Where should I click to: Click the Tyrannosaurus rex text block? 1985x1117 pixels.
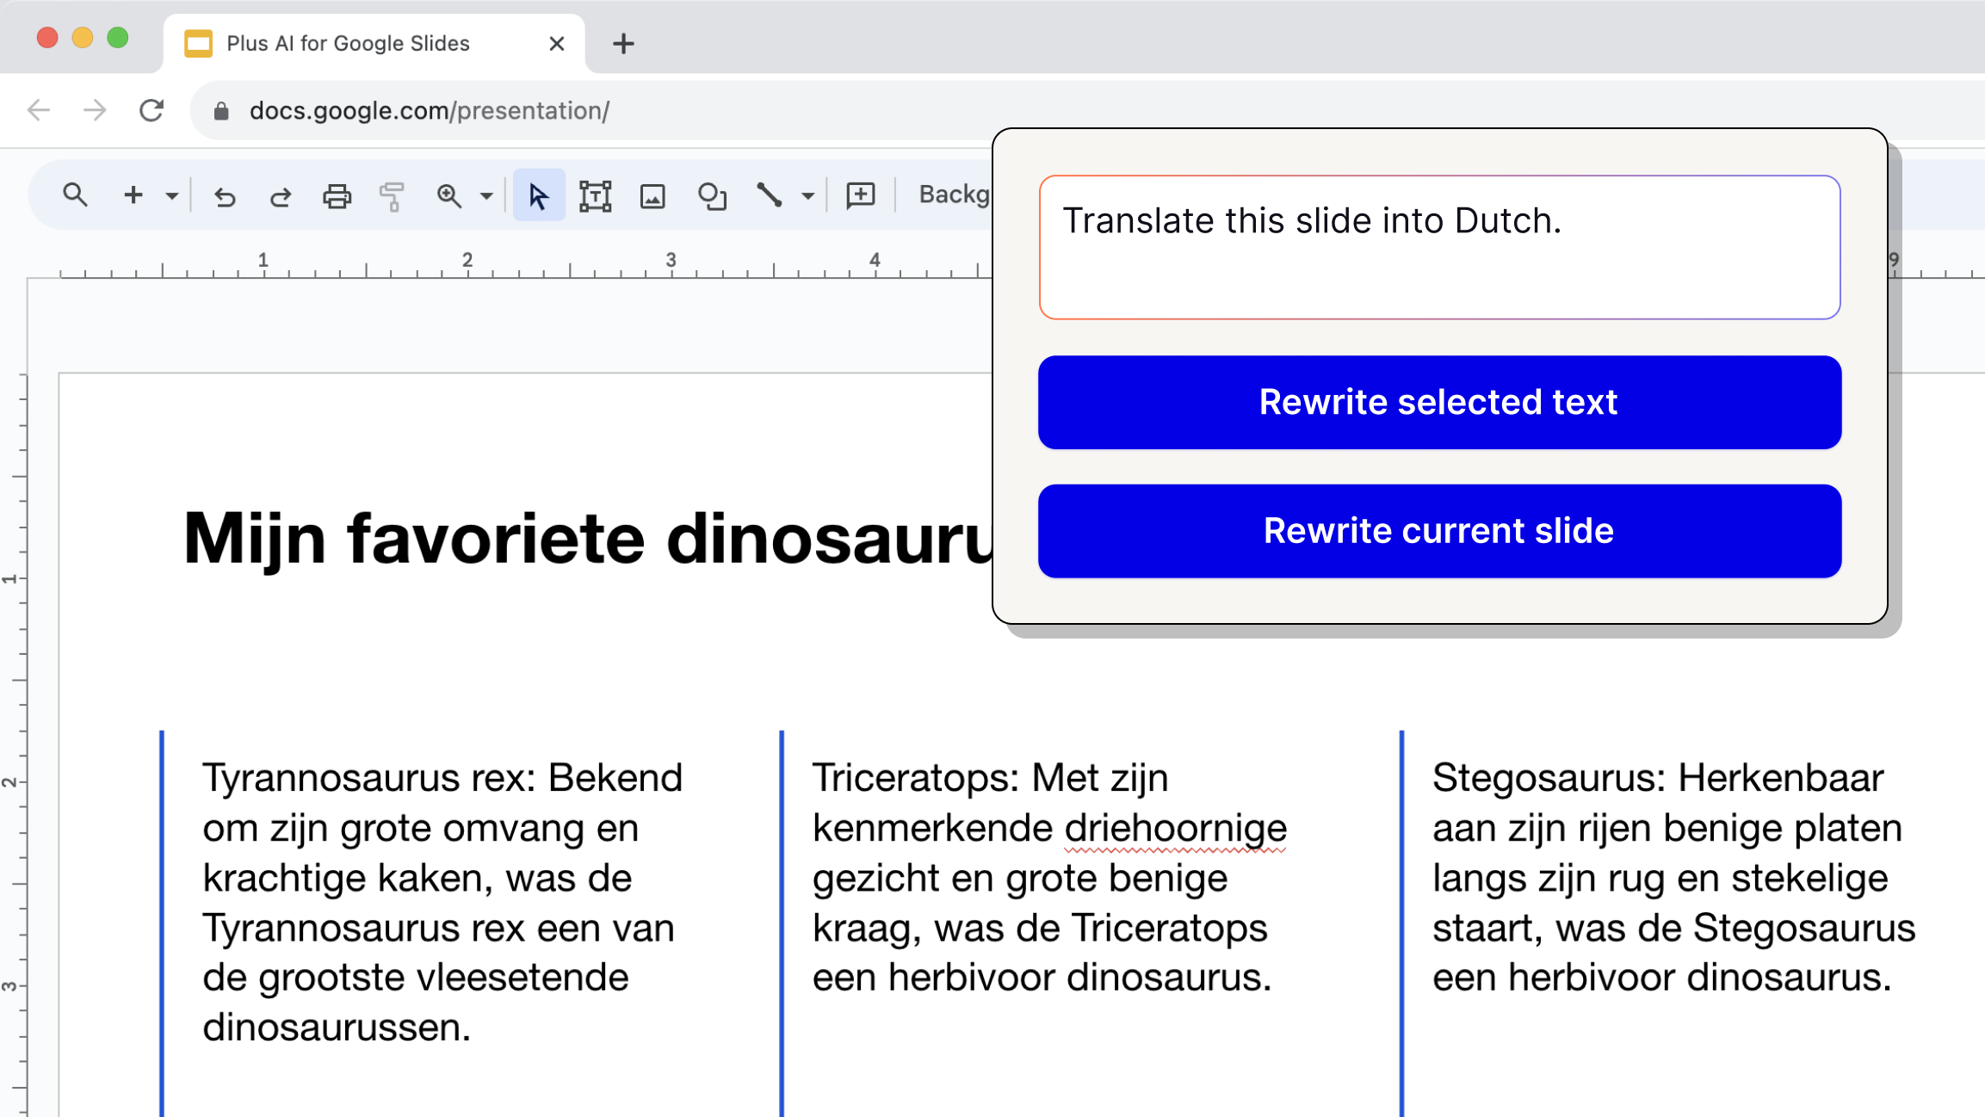(x=442, y=902)
